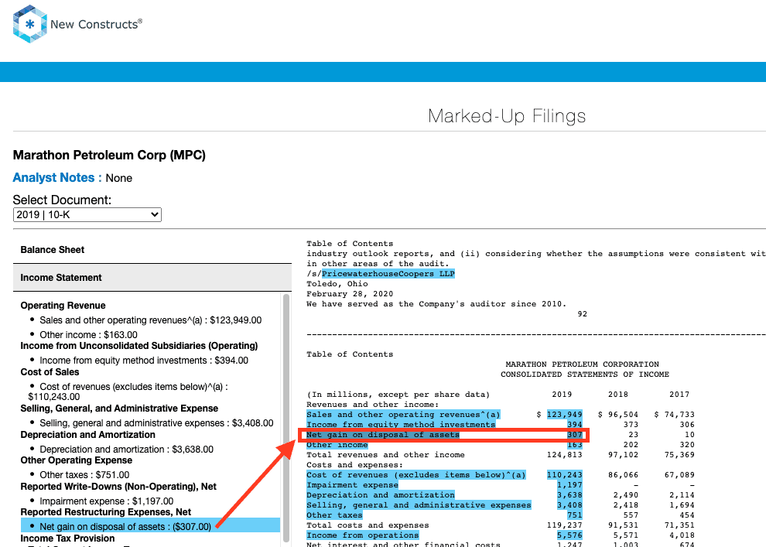
Task: Click the highlighted 3,638 value in filing
Action: click(x=569, y=495)
